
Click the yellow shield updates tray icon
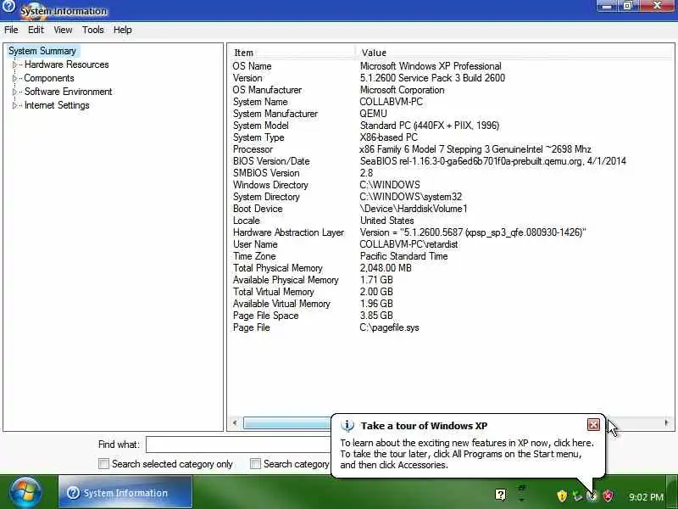pos(562,495)
